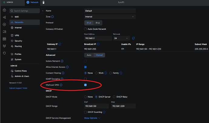Show info for Zone setting

click(52, 17)
